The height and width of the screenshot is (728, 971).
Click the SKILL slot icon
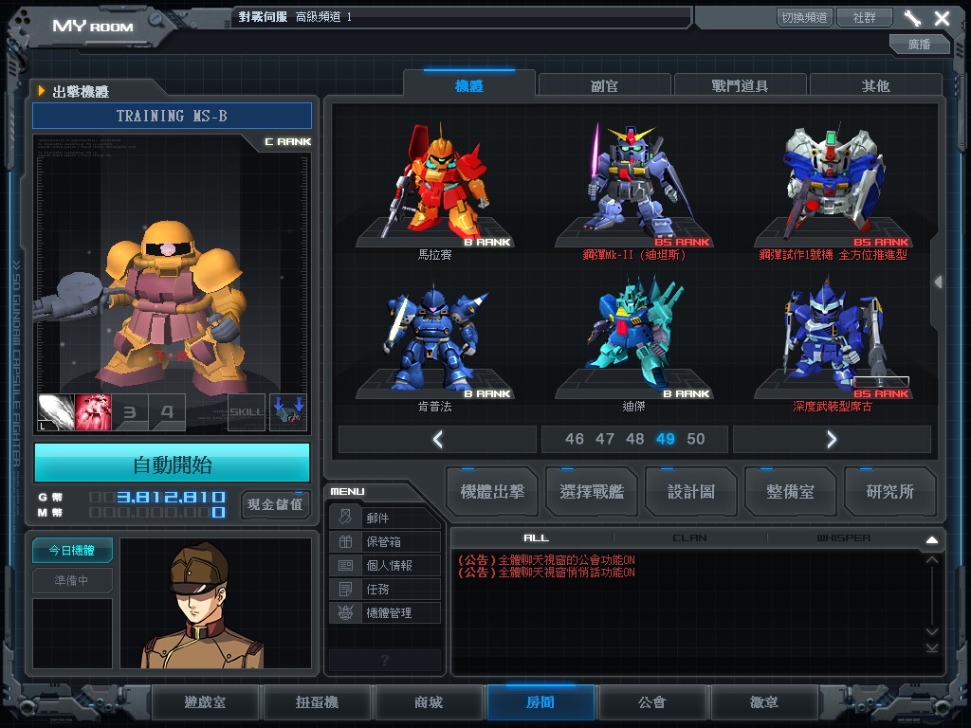(x=247, y=412)
